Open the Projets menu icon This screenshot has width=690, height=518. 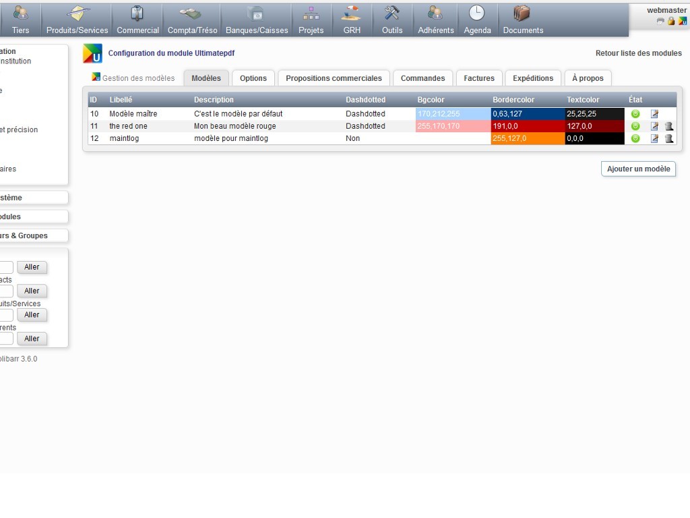coord(311,14)
